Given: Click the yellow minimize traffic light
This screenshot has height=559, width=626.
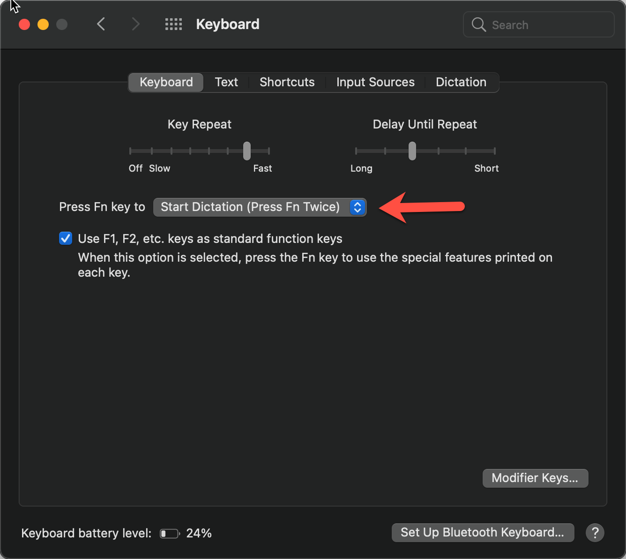Looking at the screenshot, I should click(x=43, y=24).
